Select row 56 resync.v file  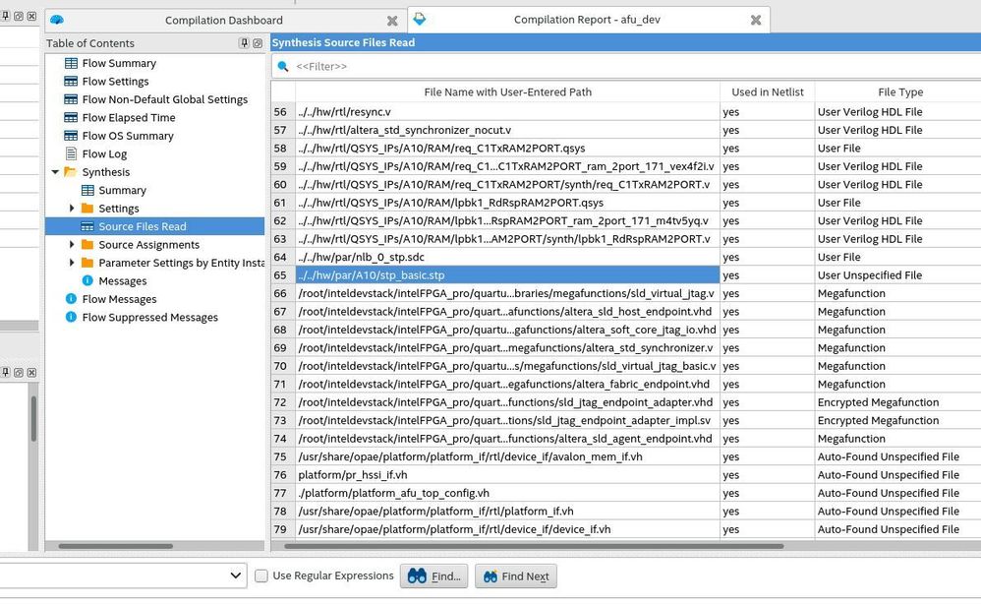click(x=507, y=112)
